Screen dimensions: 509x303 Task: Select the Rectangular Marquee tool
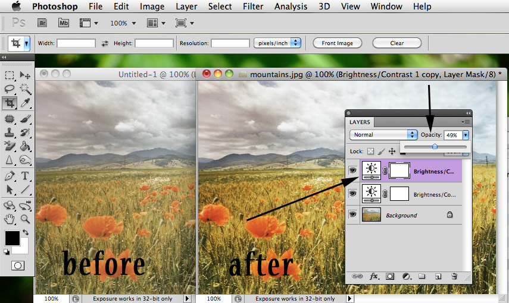pyautogui.click(x=10, y=75)
